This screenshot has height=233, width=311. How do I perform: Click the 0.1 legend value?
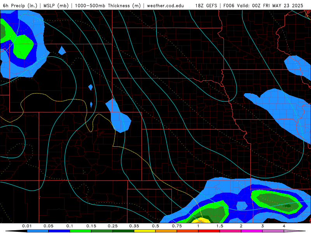point(70,226)
